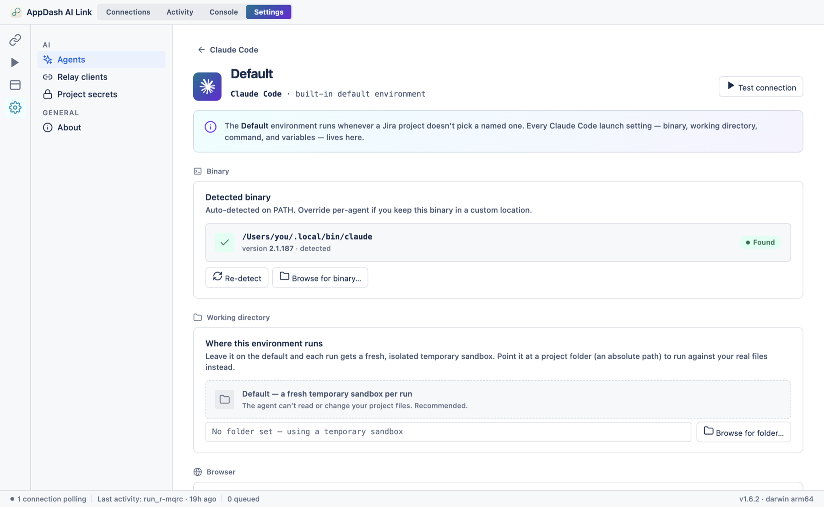The height and width of the screenshot is (507, 824).
Task: Click the link icon in left rail
Action: pos(15,40)
